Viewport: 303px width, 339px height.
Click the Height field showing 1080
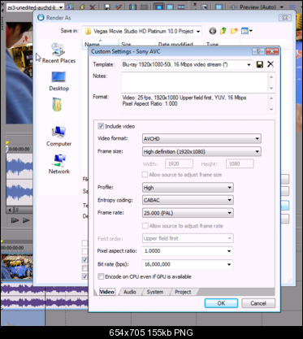pyautogui.click(x=240, y=163)
